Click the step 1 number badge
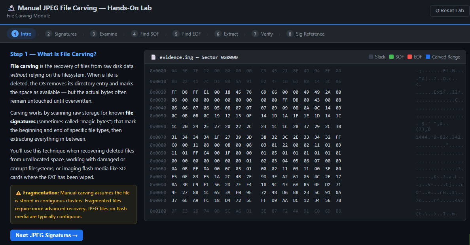Viewport: 470px width, 245px height. click(x=15, y=34)
